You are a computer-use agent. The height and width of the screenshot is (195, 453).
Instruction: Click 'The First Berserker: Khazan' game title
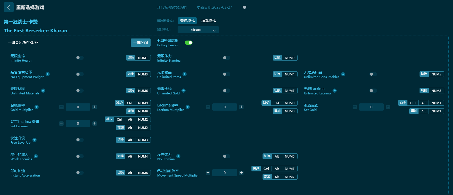36,31
